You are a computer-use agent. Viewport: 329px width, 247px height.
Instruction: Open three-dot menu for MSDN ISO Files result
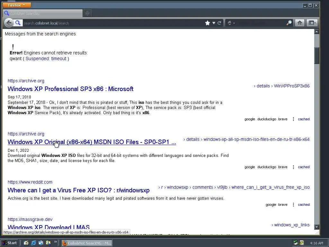(293, 167)
